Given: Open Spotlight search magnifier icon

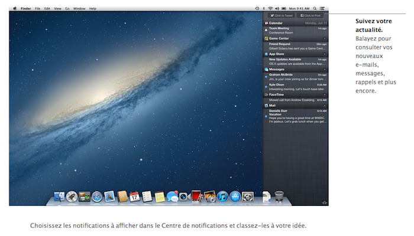Looking at the screenshot, I should tap(315, 8).
